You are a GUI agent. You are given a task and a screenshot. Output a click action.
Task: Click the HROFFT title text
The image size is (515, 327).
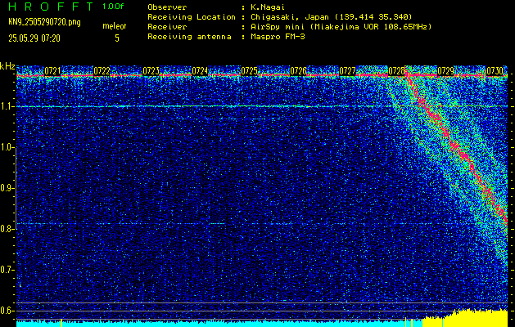tap(52, 7)
